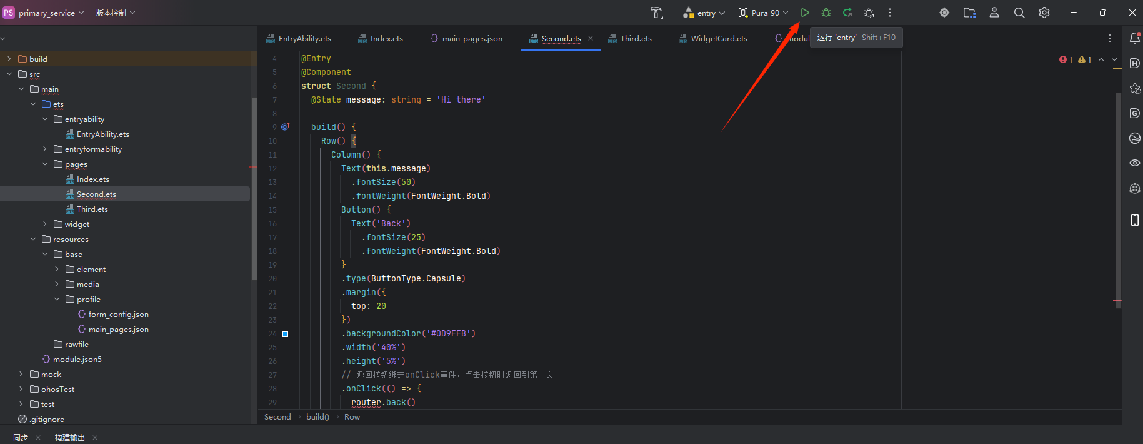
Task: Open search everywhere magnifier icon
Action: pos(1019,13)
